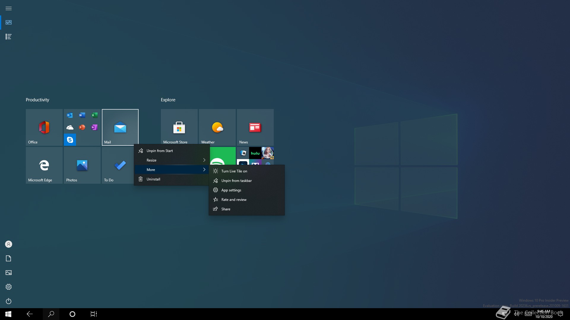Open Task View on the taskbar
This screenshot has width=570, height=320.
pos(94,314)
